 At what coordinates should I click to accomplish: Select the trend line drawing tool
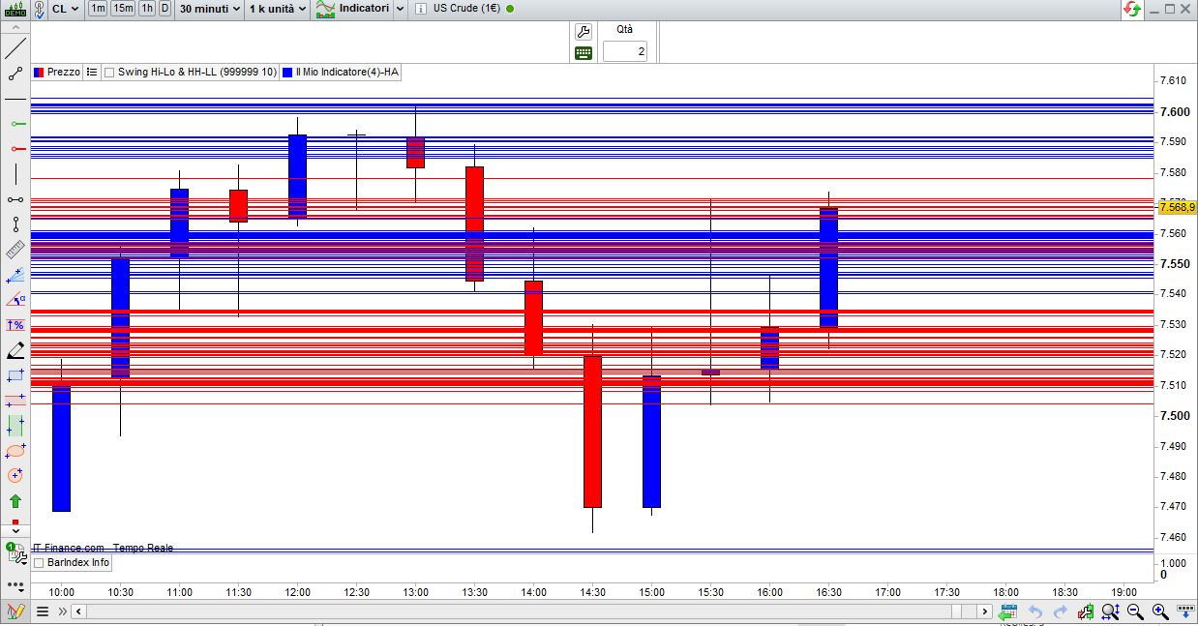point(15,48)
